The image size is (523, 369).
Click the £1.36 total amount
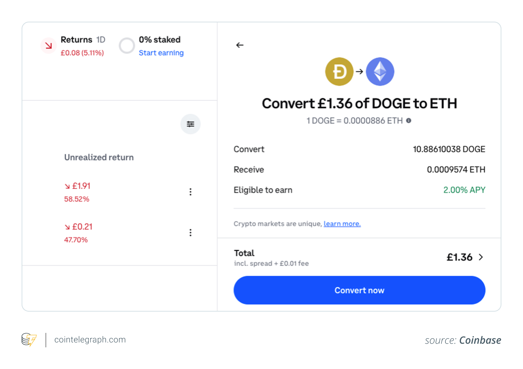tap(459, 257)
